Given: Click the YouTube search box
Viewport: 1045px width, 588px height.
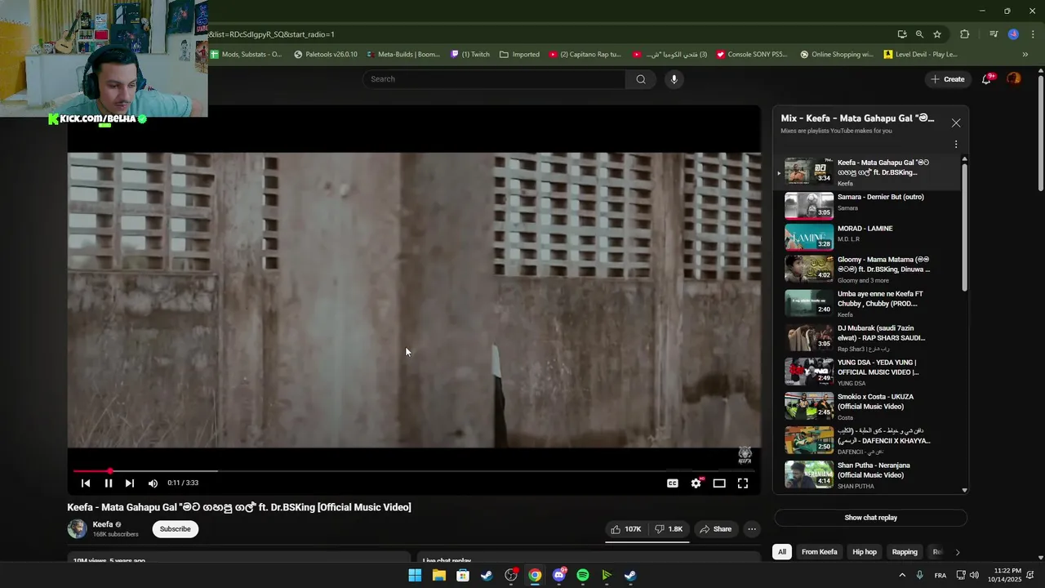Looking at the screenshot, I should [x=495, y=79].
